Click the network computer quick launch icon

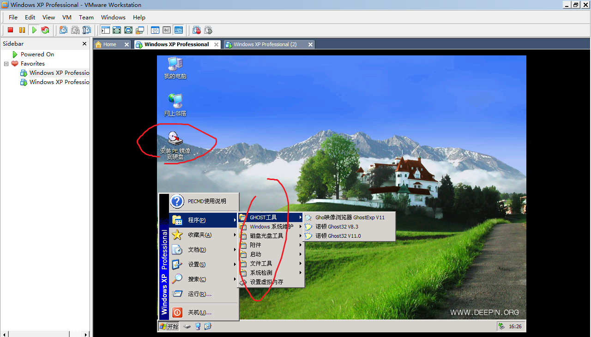[x=198, y=326]
